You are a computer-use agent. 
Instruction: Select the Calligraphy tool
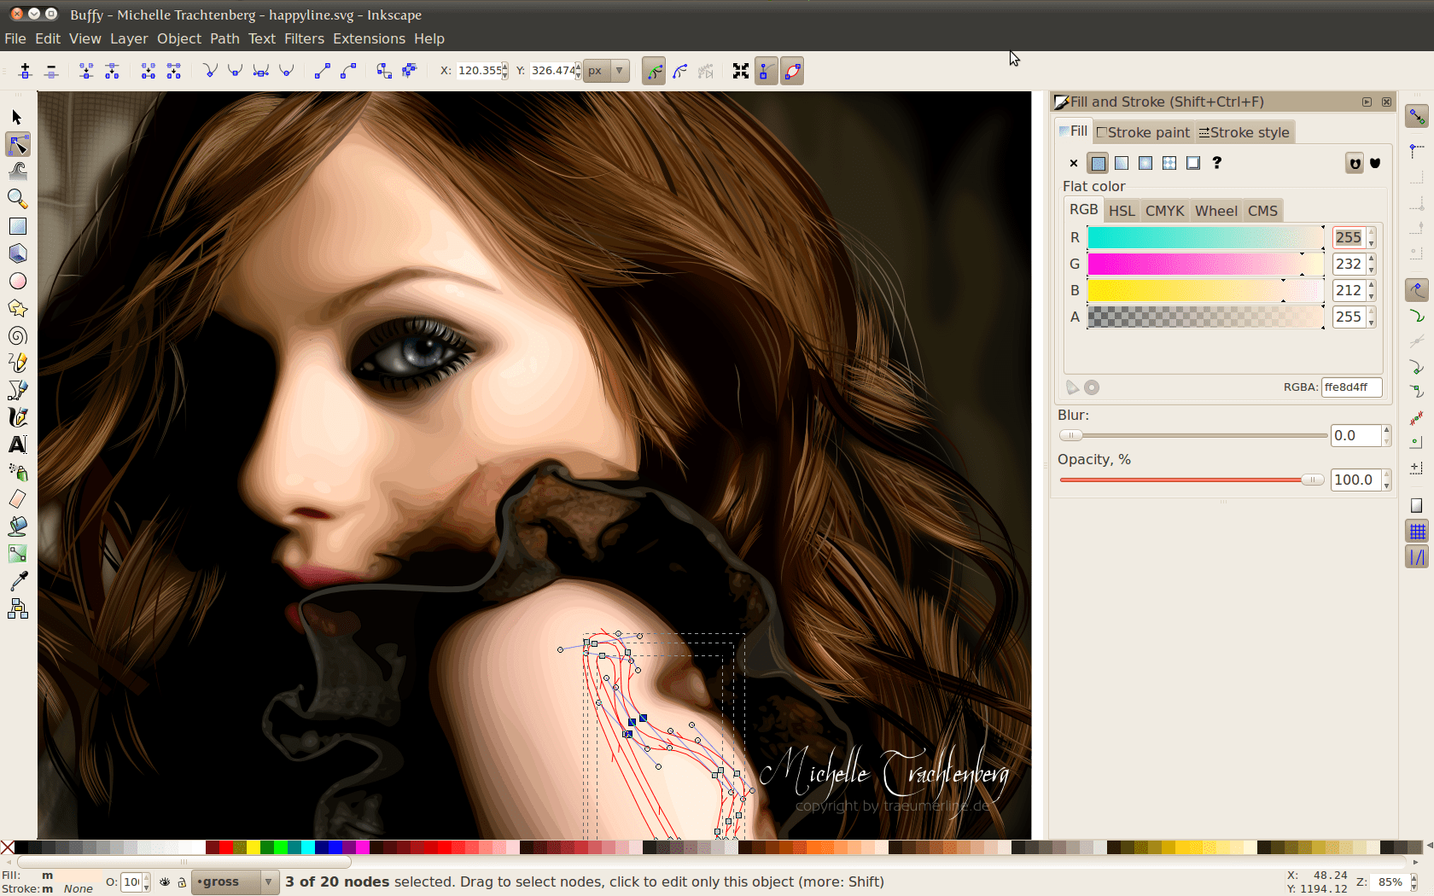click(x=18, y=417)
